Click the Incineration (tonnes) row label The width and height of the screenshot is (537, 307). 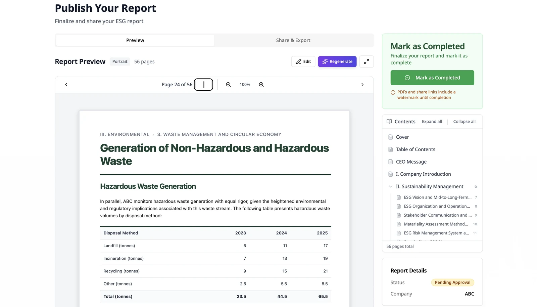pyautogui.click(x=124, y=259)
